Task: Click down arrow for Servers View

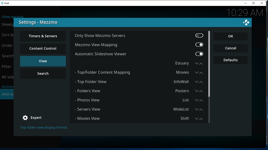Action: click(x=197, y=109)
